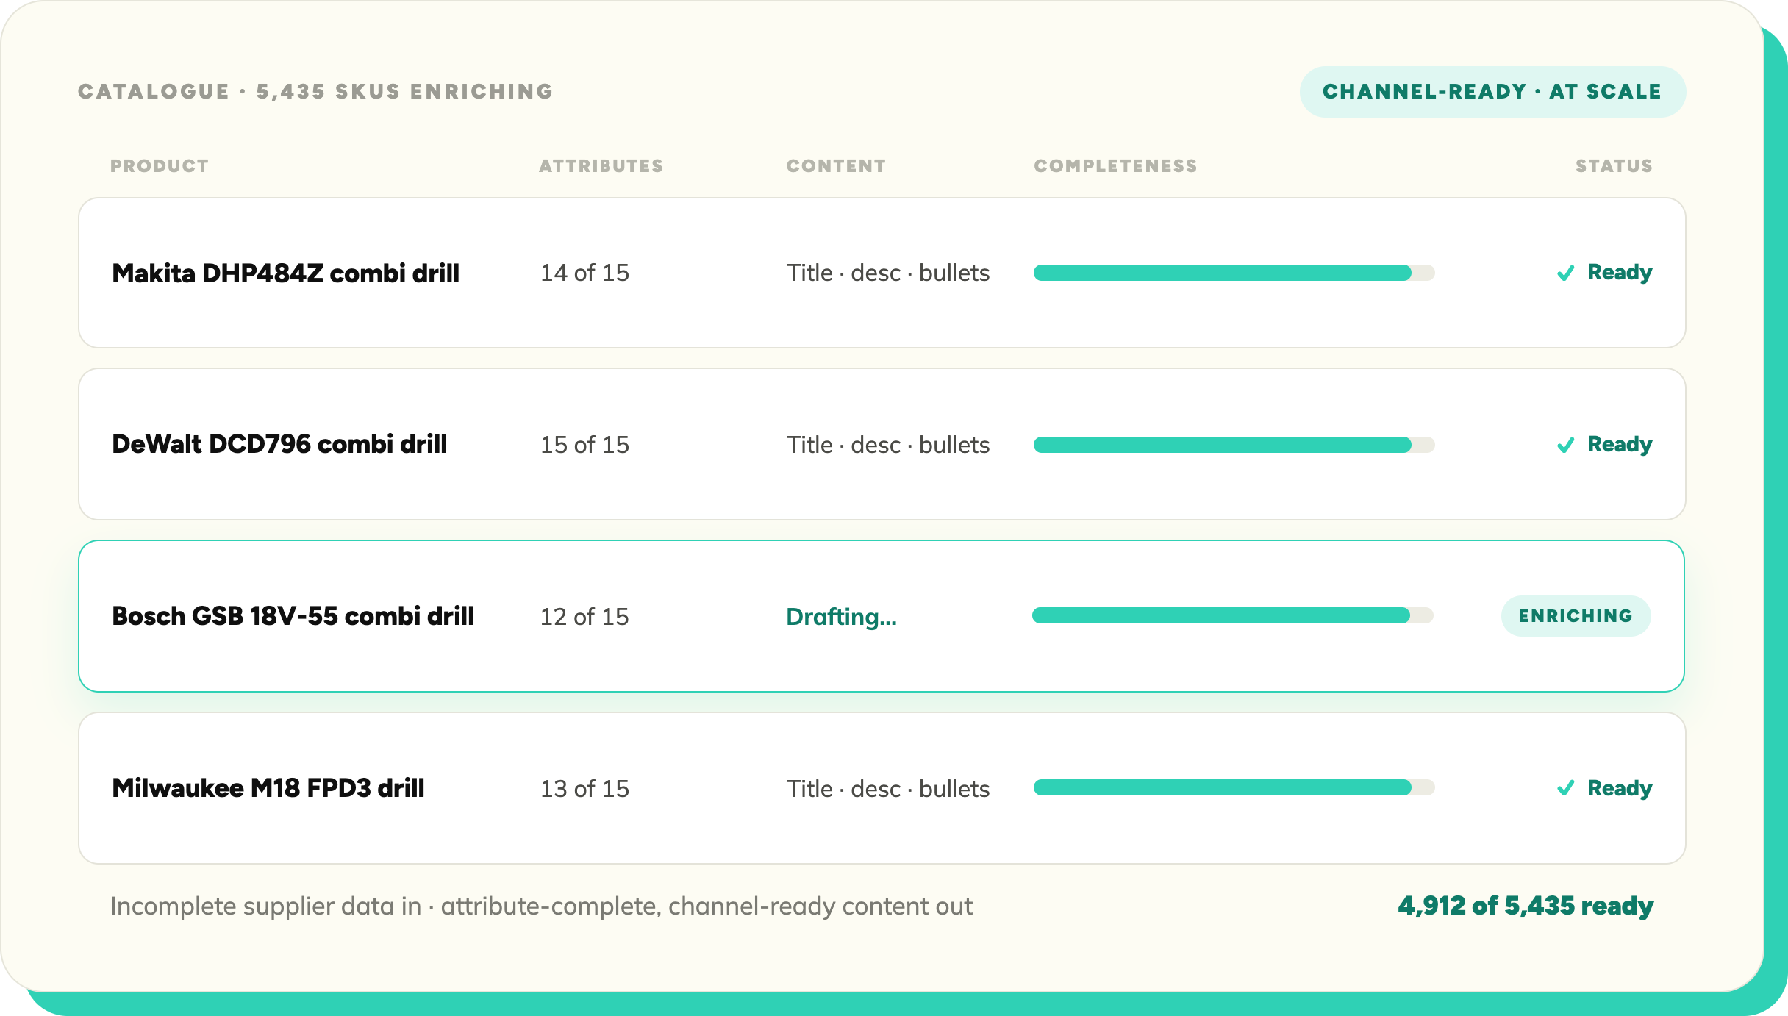This screenshot has height=1016, width=1788.
Task: Click the Bosch completeness progress bar
Action: (x=1232, y=615)
